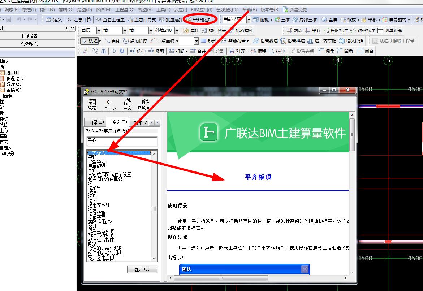Click 设置斜墙 tool
Viewport: 423px width, 291px height.
266,41
